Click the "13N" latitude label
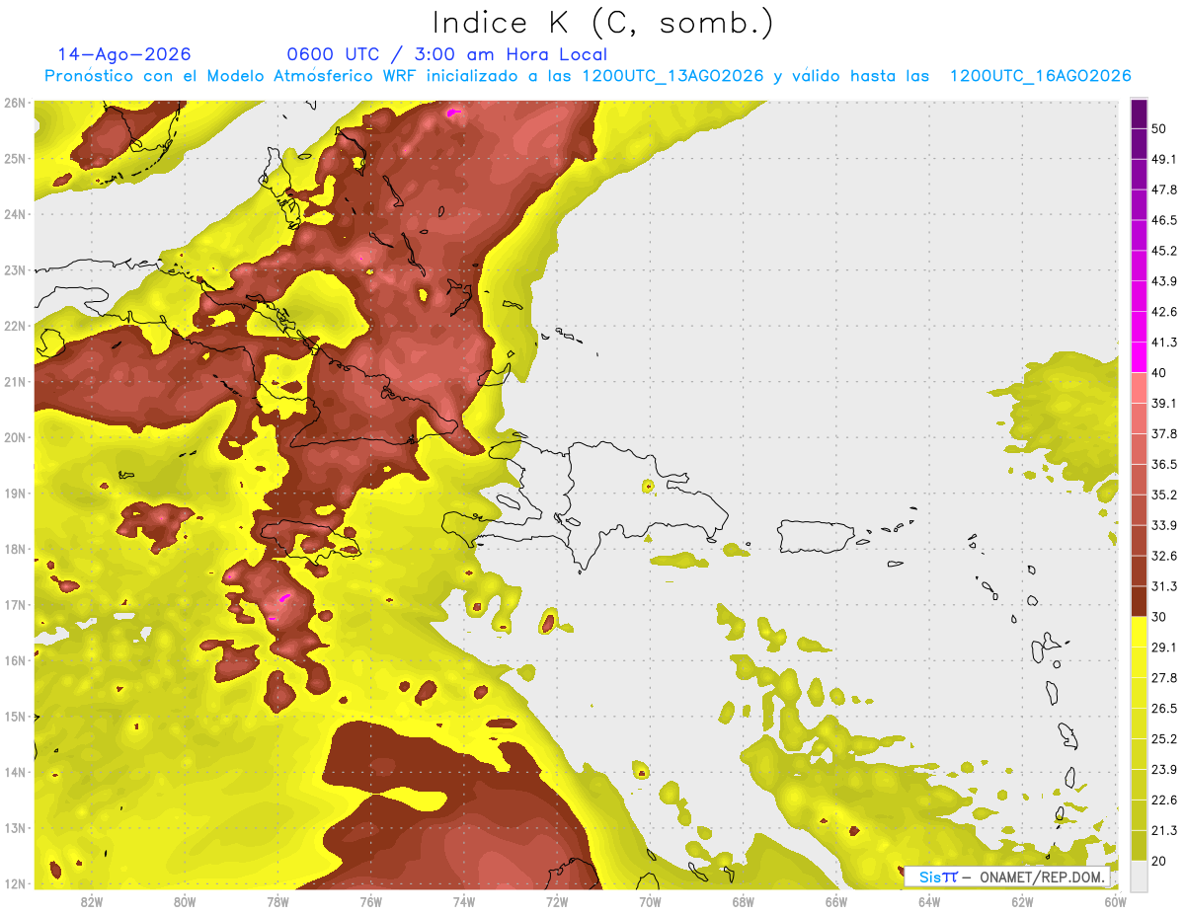 pos(14,827)
